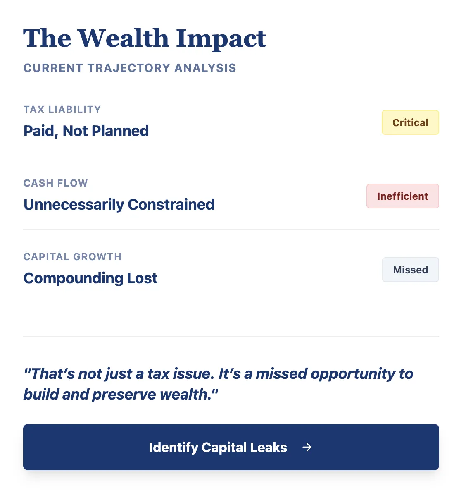Select the Paid, Not Planned text
Viewport: 466px width, 493px height.
pyautogui.click(x=86, y=131)
